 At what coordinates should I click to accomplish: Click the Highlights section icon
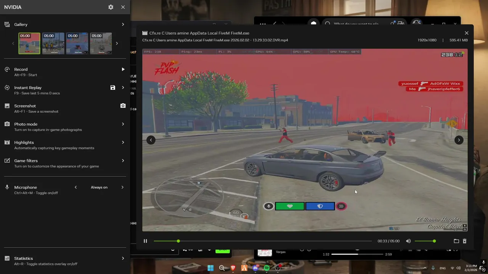coord(7,142)
